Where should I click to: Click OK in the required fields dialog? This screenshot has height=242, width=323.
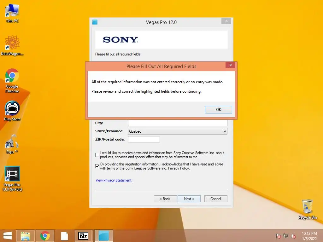219,109
